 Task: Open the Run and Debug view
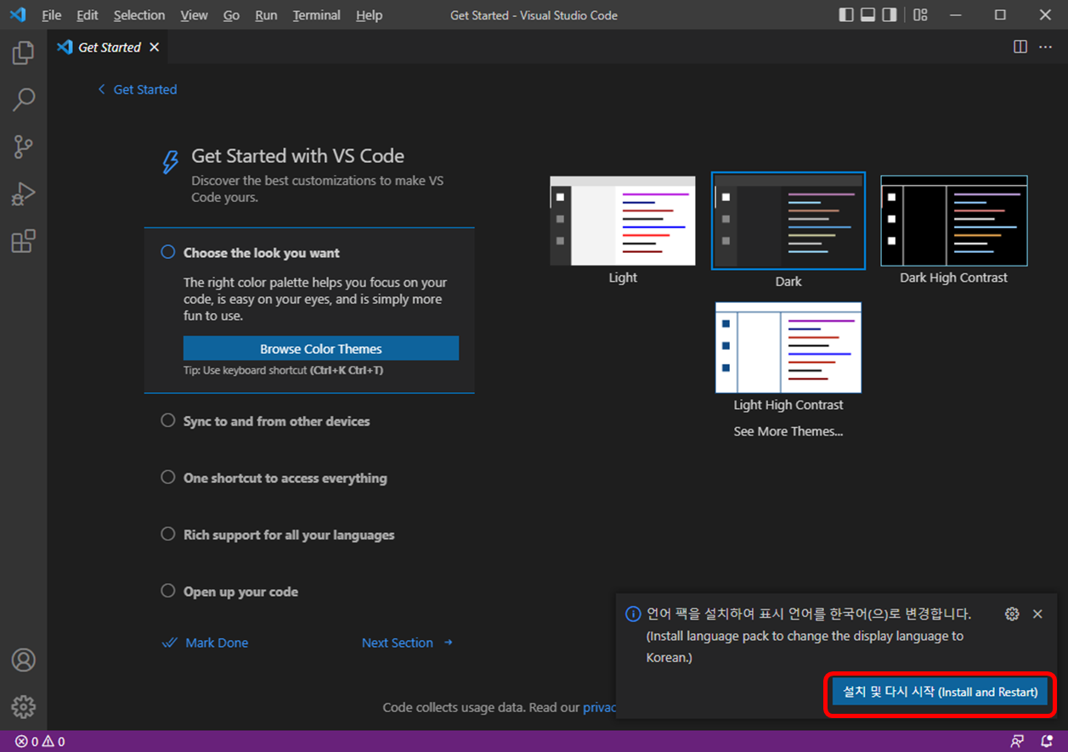[x=23, y=194]
